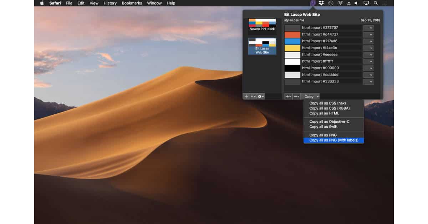Open the View menu
Image resolution: width=428 pixels, height=224 pixels.
94,3
